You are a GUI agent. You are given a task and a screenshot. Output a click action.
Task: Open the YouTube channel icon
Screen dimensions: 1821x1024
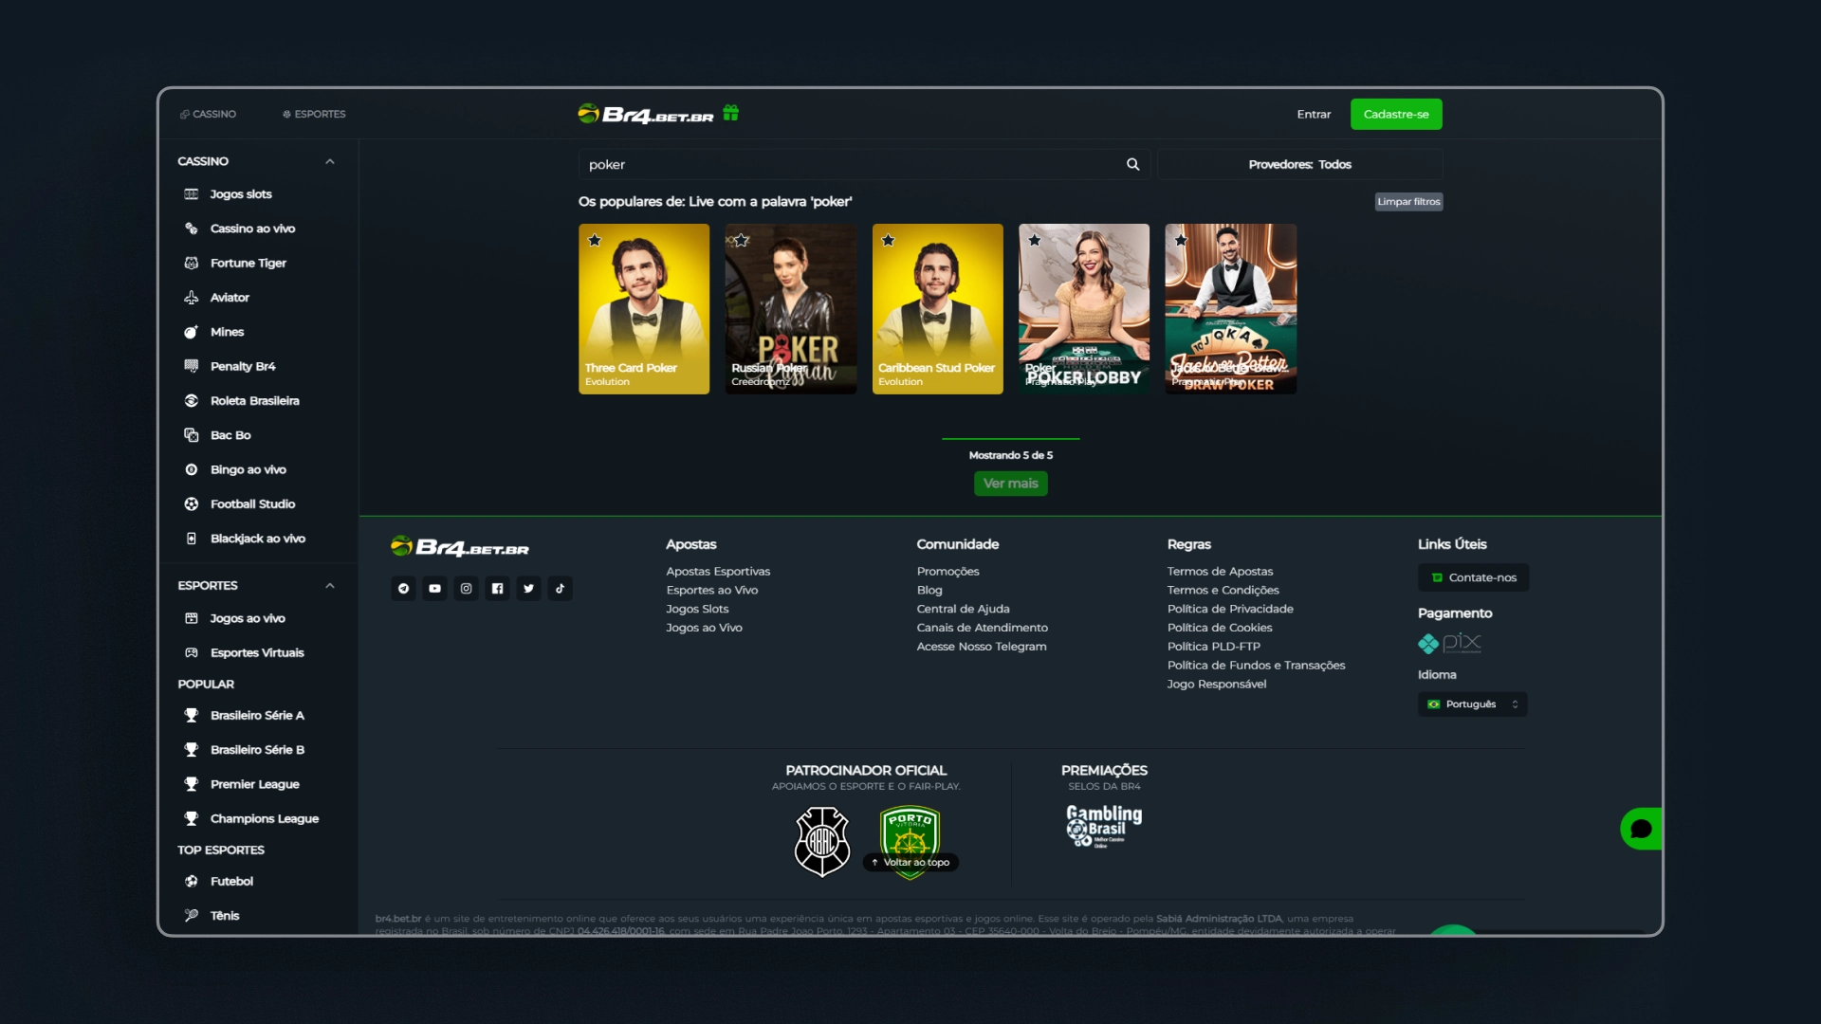[434, 588]
